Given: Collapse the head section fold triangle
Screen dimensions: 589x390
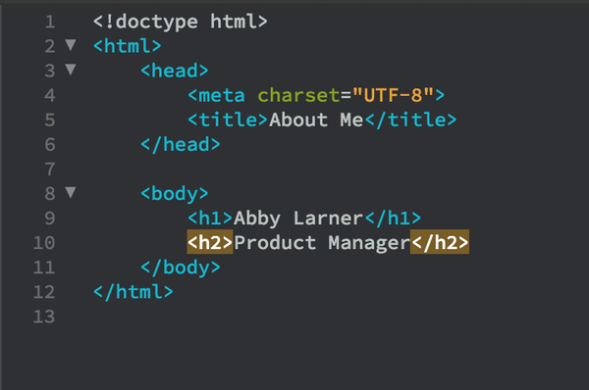Looking at the screenshot, I should point(71,70).
